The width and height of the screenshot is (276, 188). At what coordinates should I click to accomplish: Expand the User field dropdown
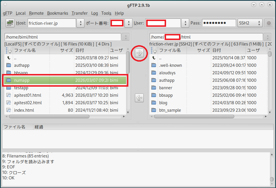[x=185, y=23]
